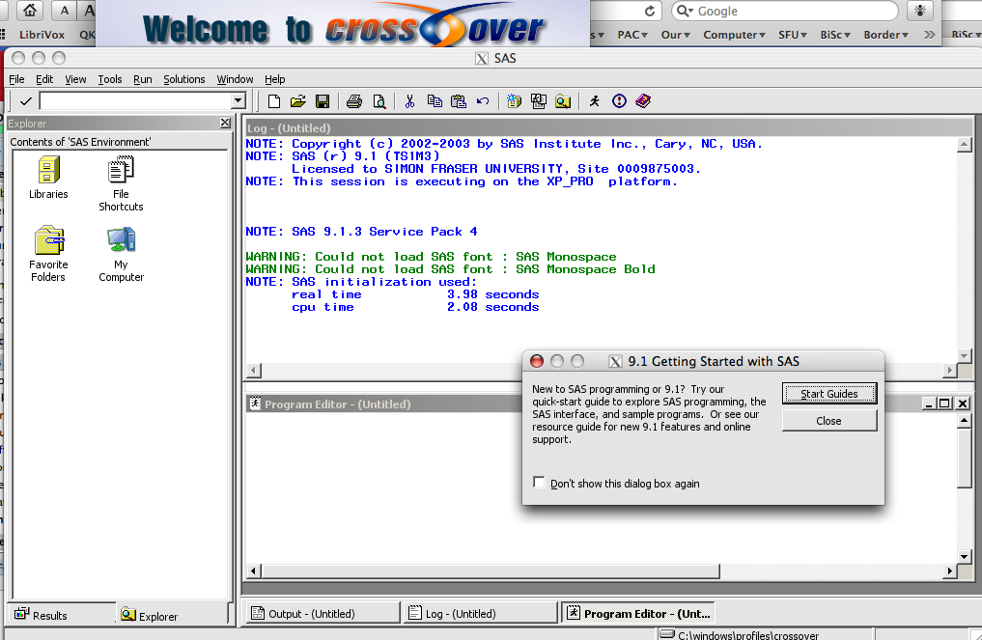Click the Start Guides button

coord(828,394)
